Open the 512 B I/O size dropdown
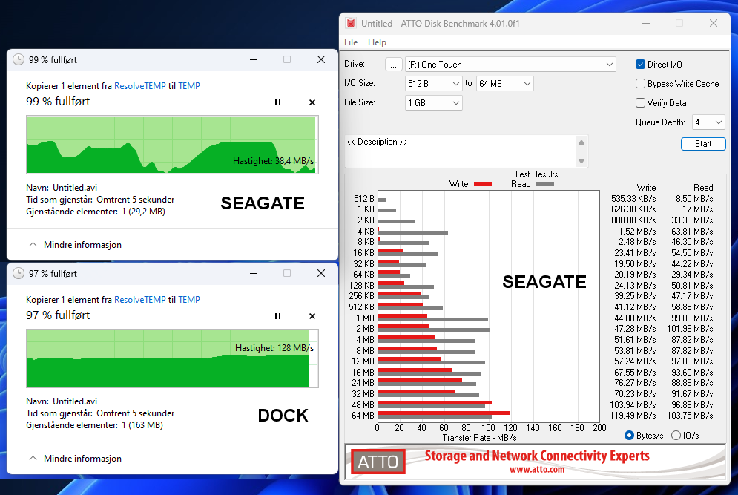 (433, 83)
